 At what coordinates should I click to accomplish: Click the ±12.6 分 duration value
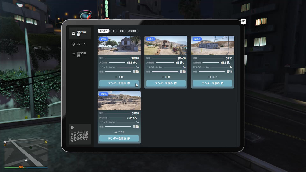click(226, 63)
